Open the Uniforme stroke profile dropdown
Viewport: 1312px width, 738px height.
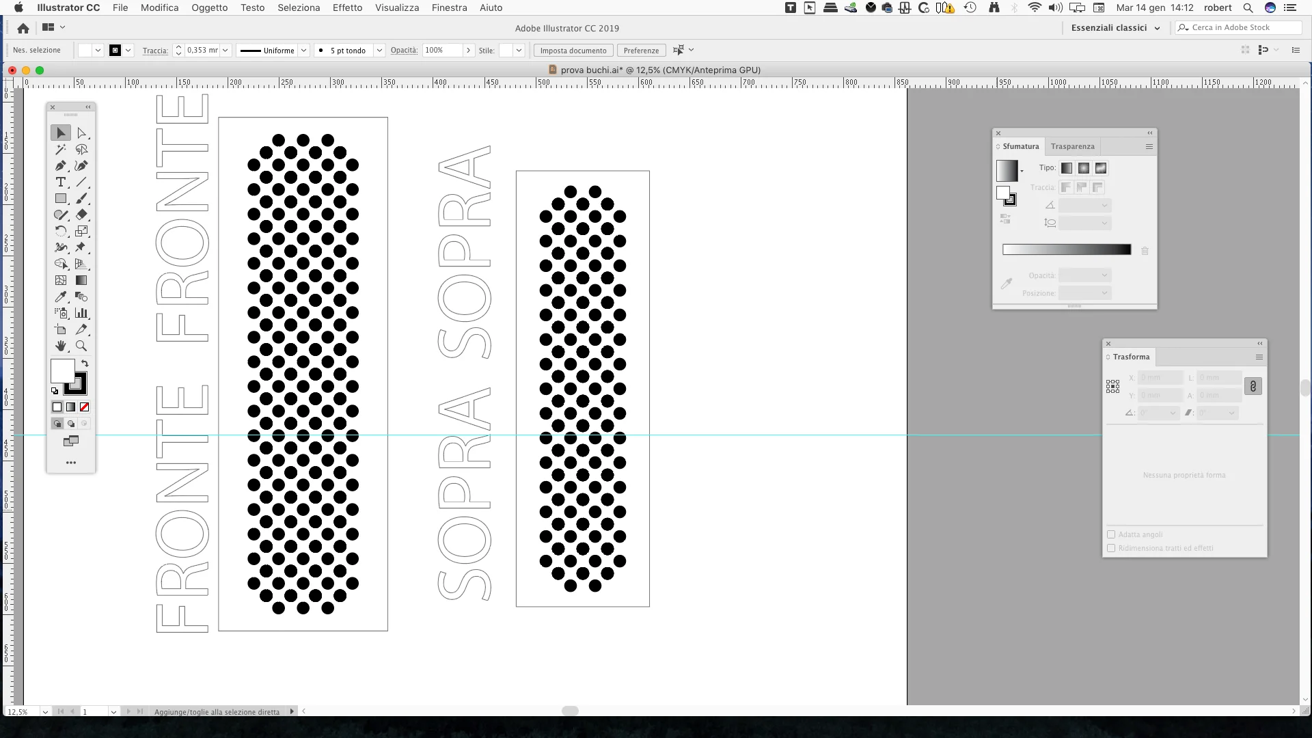coord(303,50)
